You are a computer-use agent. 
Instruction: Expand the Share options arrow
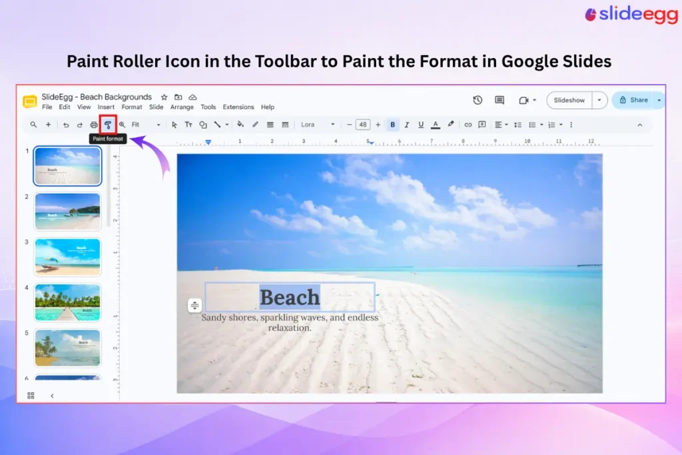point(659,100)
